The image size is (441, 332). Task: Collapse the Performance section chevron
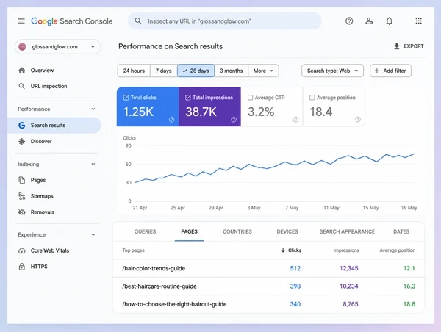coord(93,109)
